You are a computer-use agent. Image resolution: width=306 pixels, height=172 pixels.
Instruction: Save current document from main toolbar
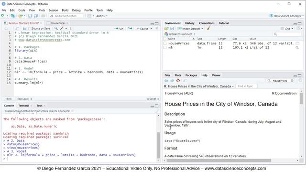pyautogui.click(x=30, y=16)
